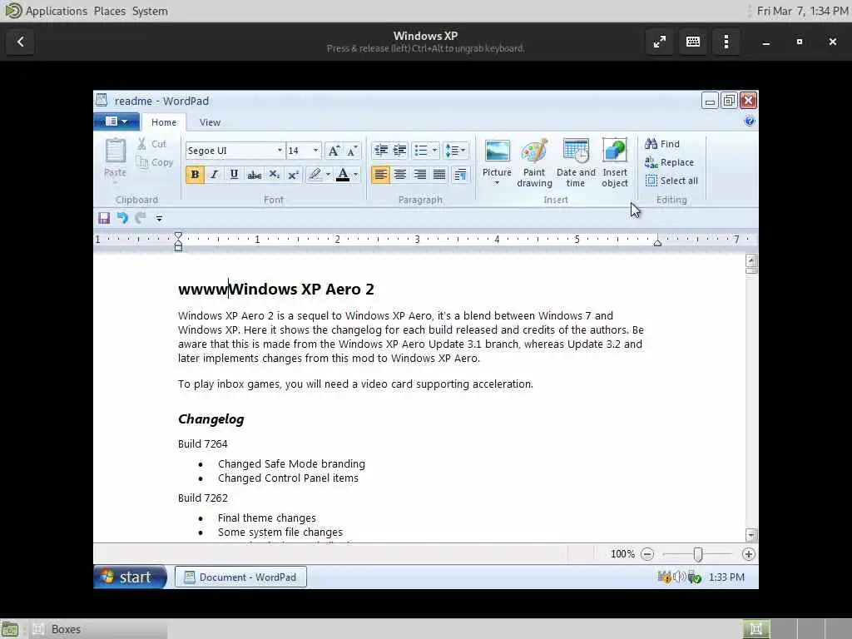Click the volume icon in XP tray

coord(679,577)
